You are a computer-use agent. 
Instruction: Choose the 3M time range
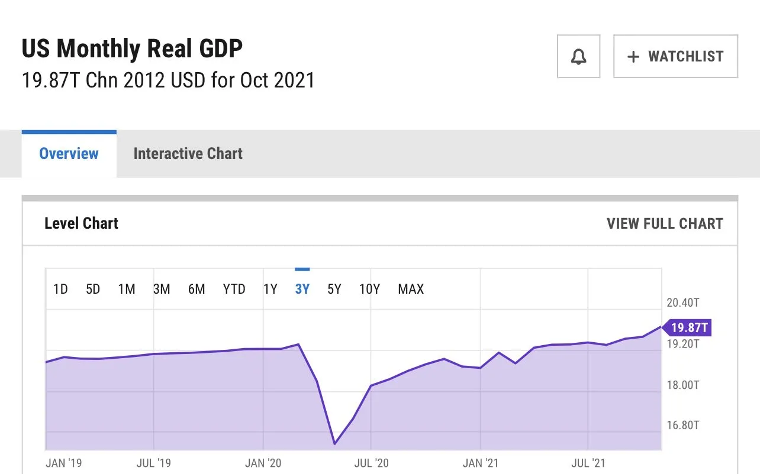click(x=162, y=289)
